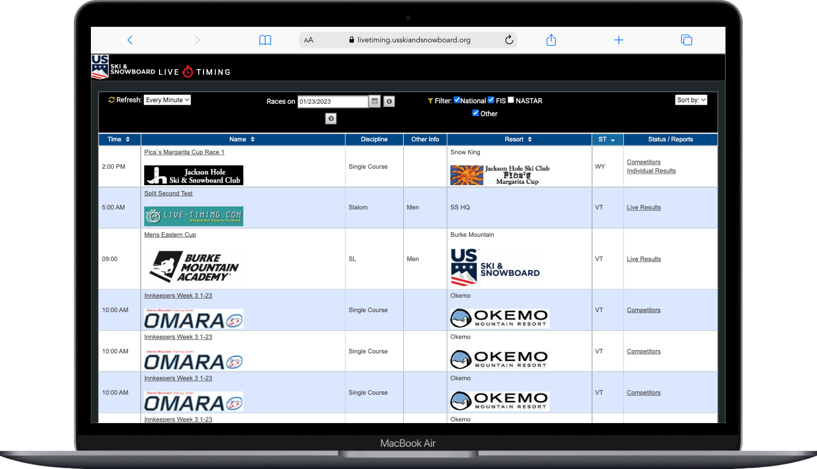Sort the table by ST column
Image resolution: width=817 pixels, height=469 pixels.
607,139
